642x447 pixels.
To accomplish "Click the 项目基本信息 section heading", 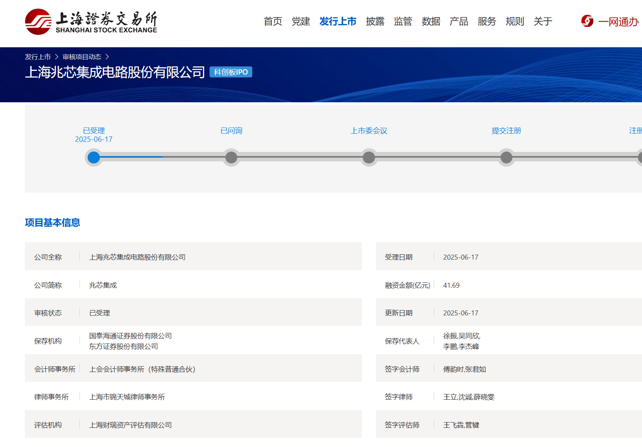I will pyautogui.click(x=53, y=222).
